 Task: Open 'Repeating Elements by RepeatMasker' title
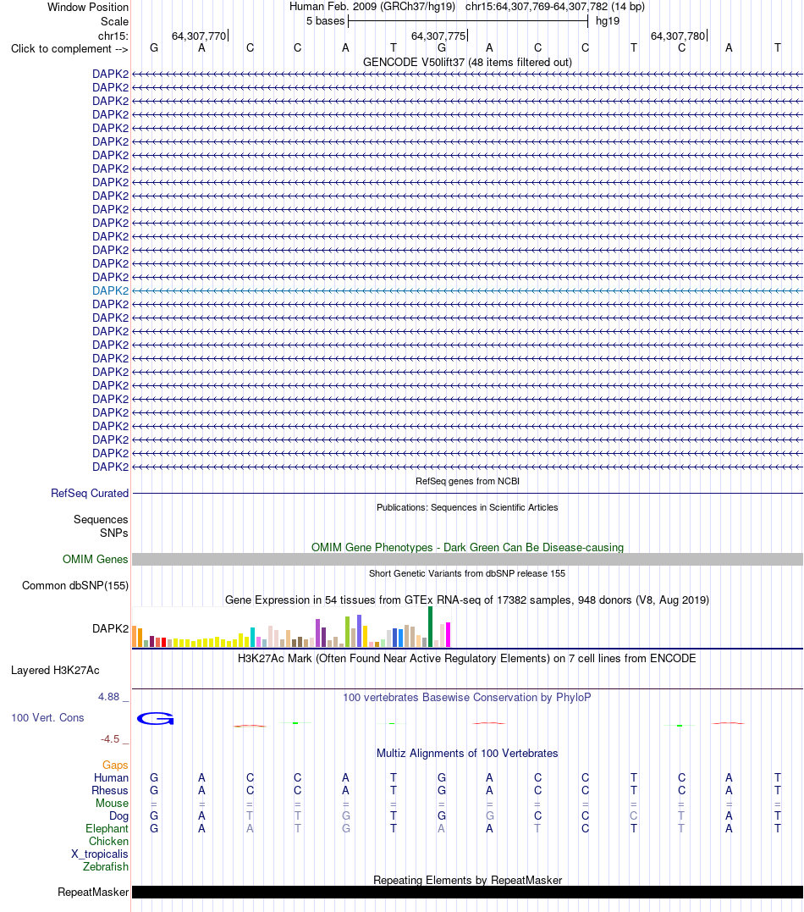467,880
